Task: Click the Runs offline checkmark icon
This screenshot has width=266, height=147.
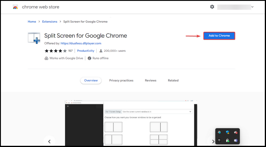Action: (x=89, y=58)
